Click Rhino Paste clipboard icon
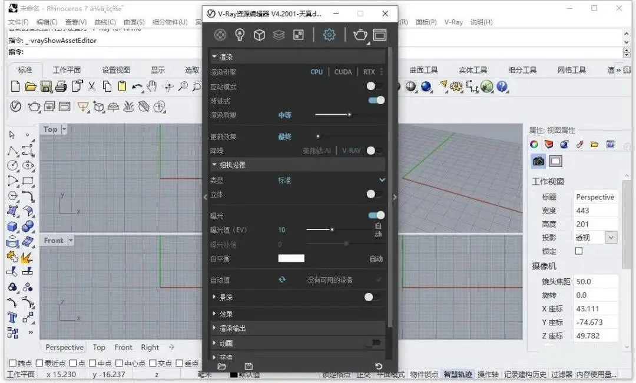 [122, 86]
